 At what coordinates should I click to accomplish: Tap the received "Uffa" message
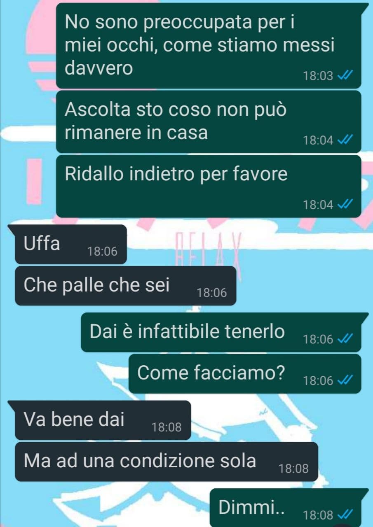point(70,245)
